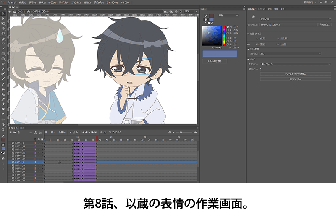Open the スタイル color effect dropdown
The width and height of the screenshot is (336, 209).
290,54
